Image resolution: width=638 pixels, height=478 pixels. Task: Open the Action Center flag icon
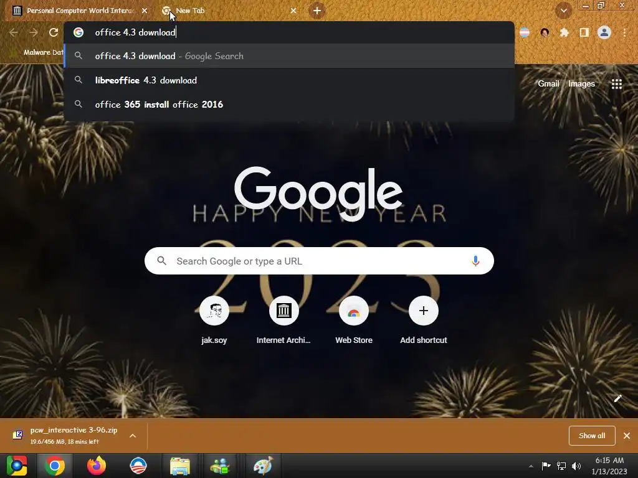tap(546, 466)
